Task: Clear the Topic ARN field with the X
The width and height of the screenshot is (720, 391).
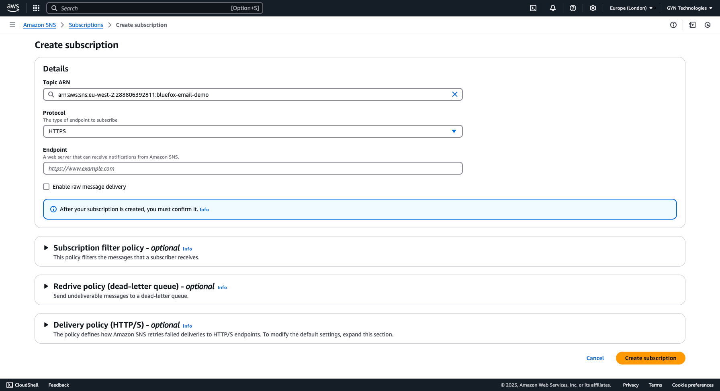Action: [455, 94]
